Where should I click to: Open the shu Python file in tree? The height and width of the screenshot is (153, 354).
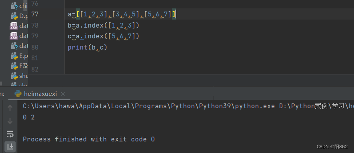click(x=19, y=76)
